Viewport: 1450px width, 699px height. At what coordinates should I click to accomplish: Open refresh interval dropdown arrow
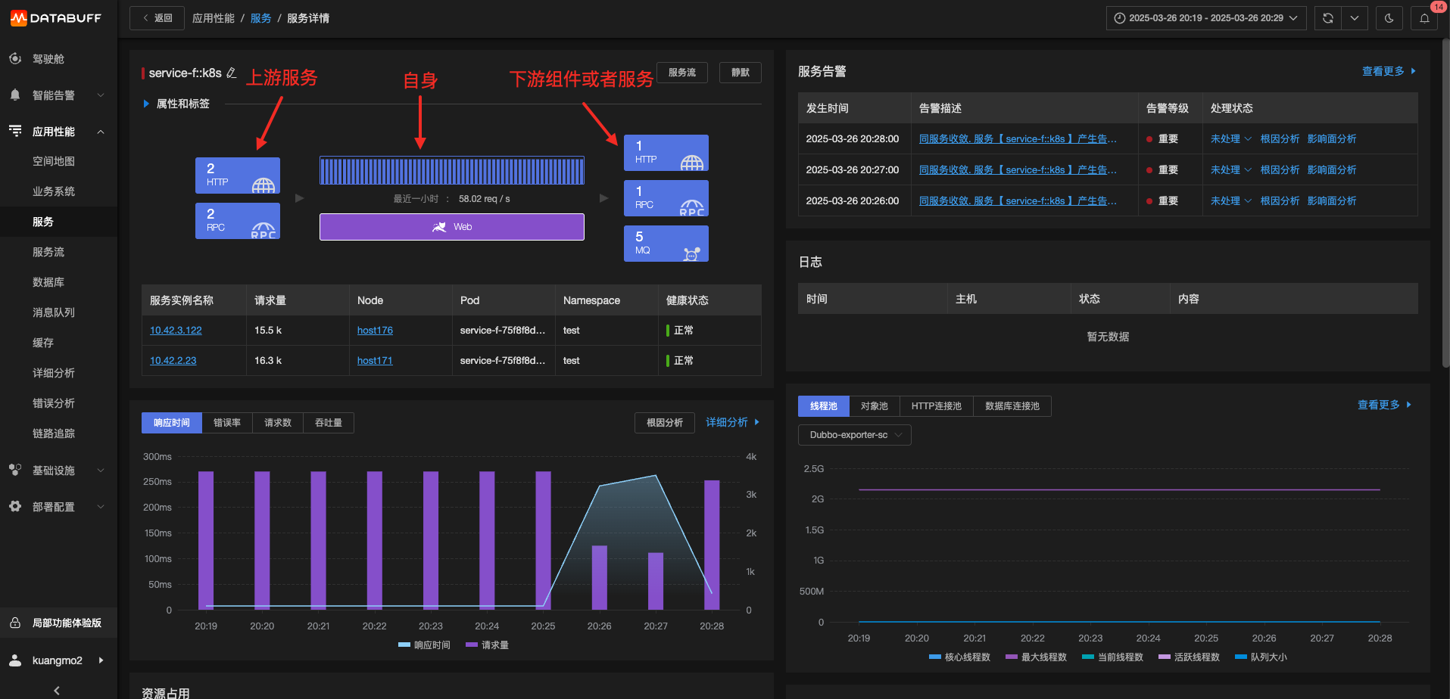coord(1355,18)
